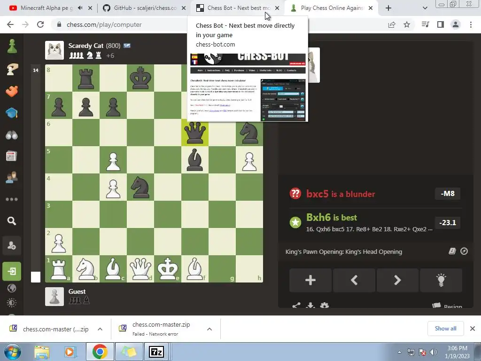Viewport: 481px width, 361px height.
Task: Open the Learn graduation cap icon
Action: point(12,113)
